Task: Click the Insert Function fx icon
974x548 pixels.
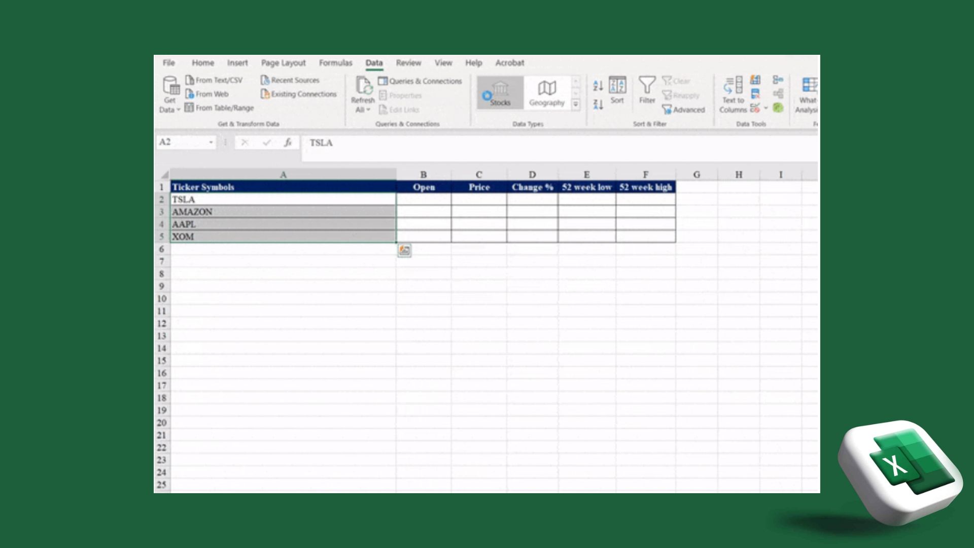Action: click(x=288, y=143)
